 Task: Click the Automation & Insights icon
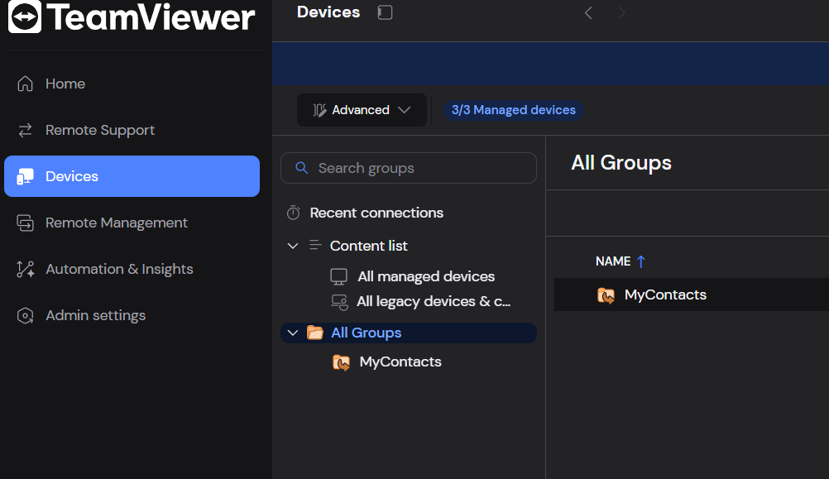pos(25,269)
